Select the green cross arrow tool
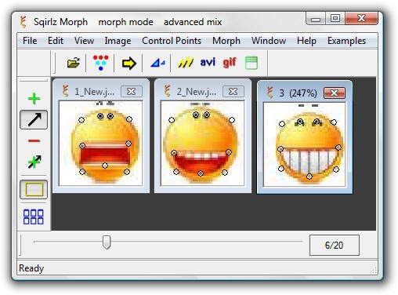This screenshot has width=398, height=295. point(34,162)
